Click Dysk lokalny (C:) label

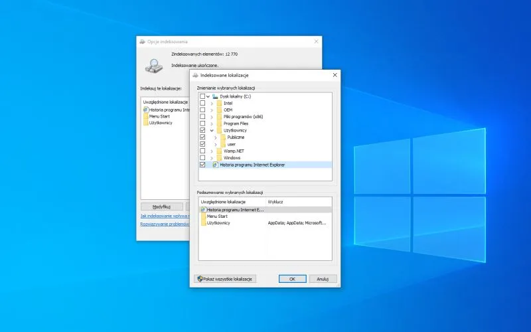coord(236,96)
